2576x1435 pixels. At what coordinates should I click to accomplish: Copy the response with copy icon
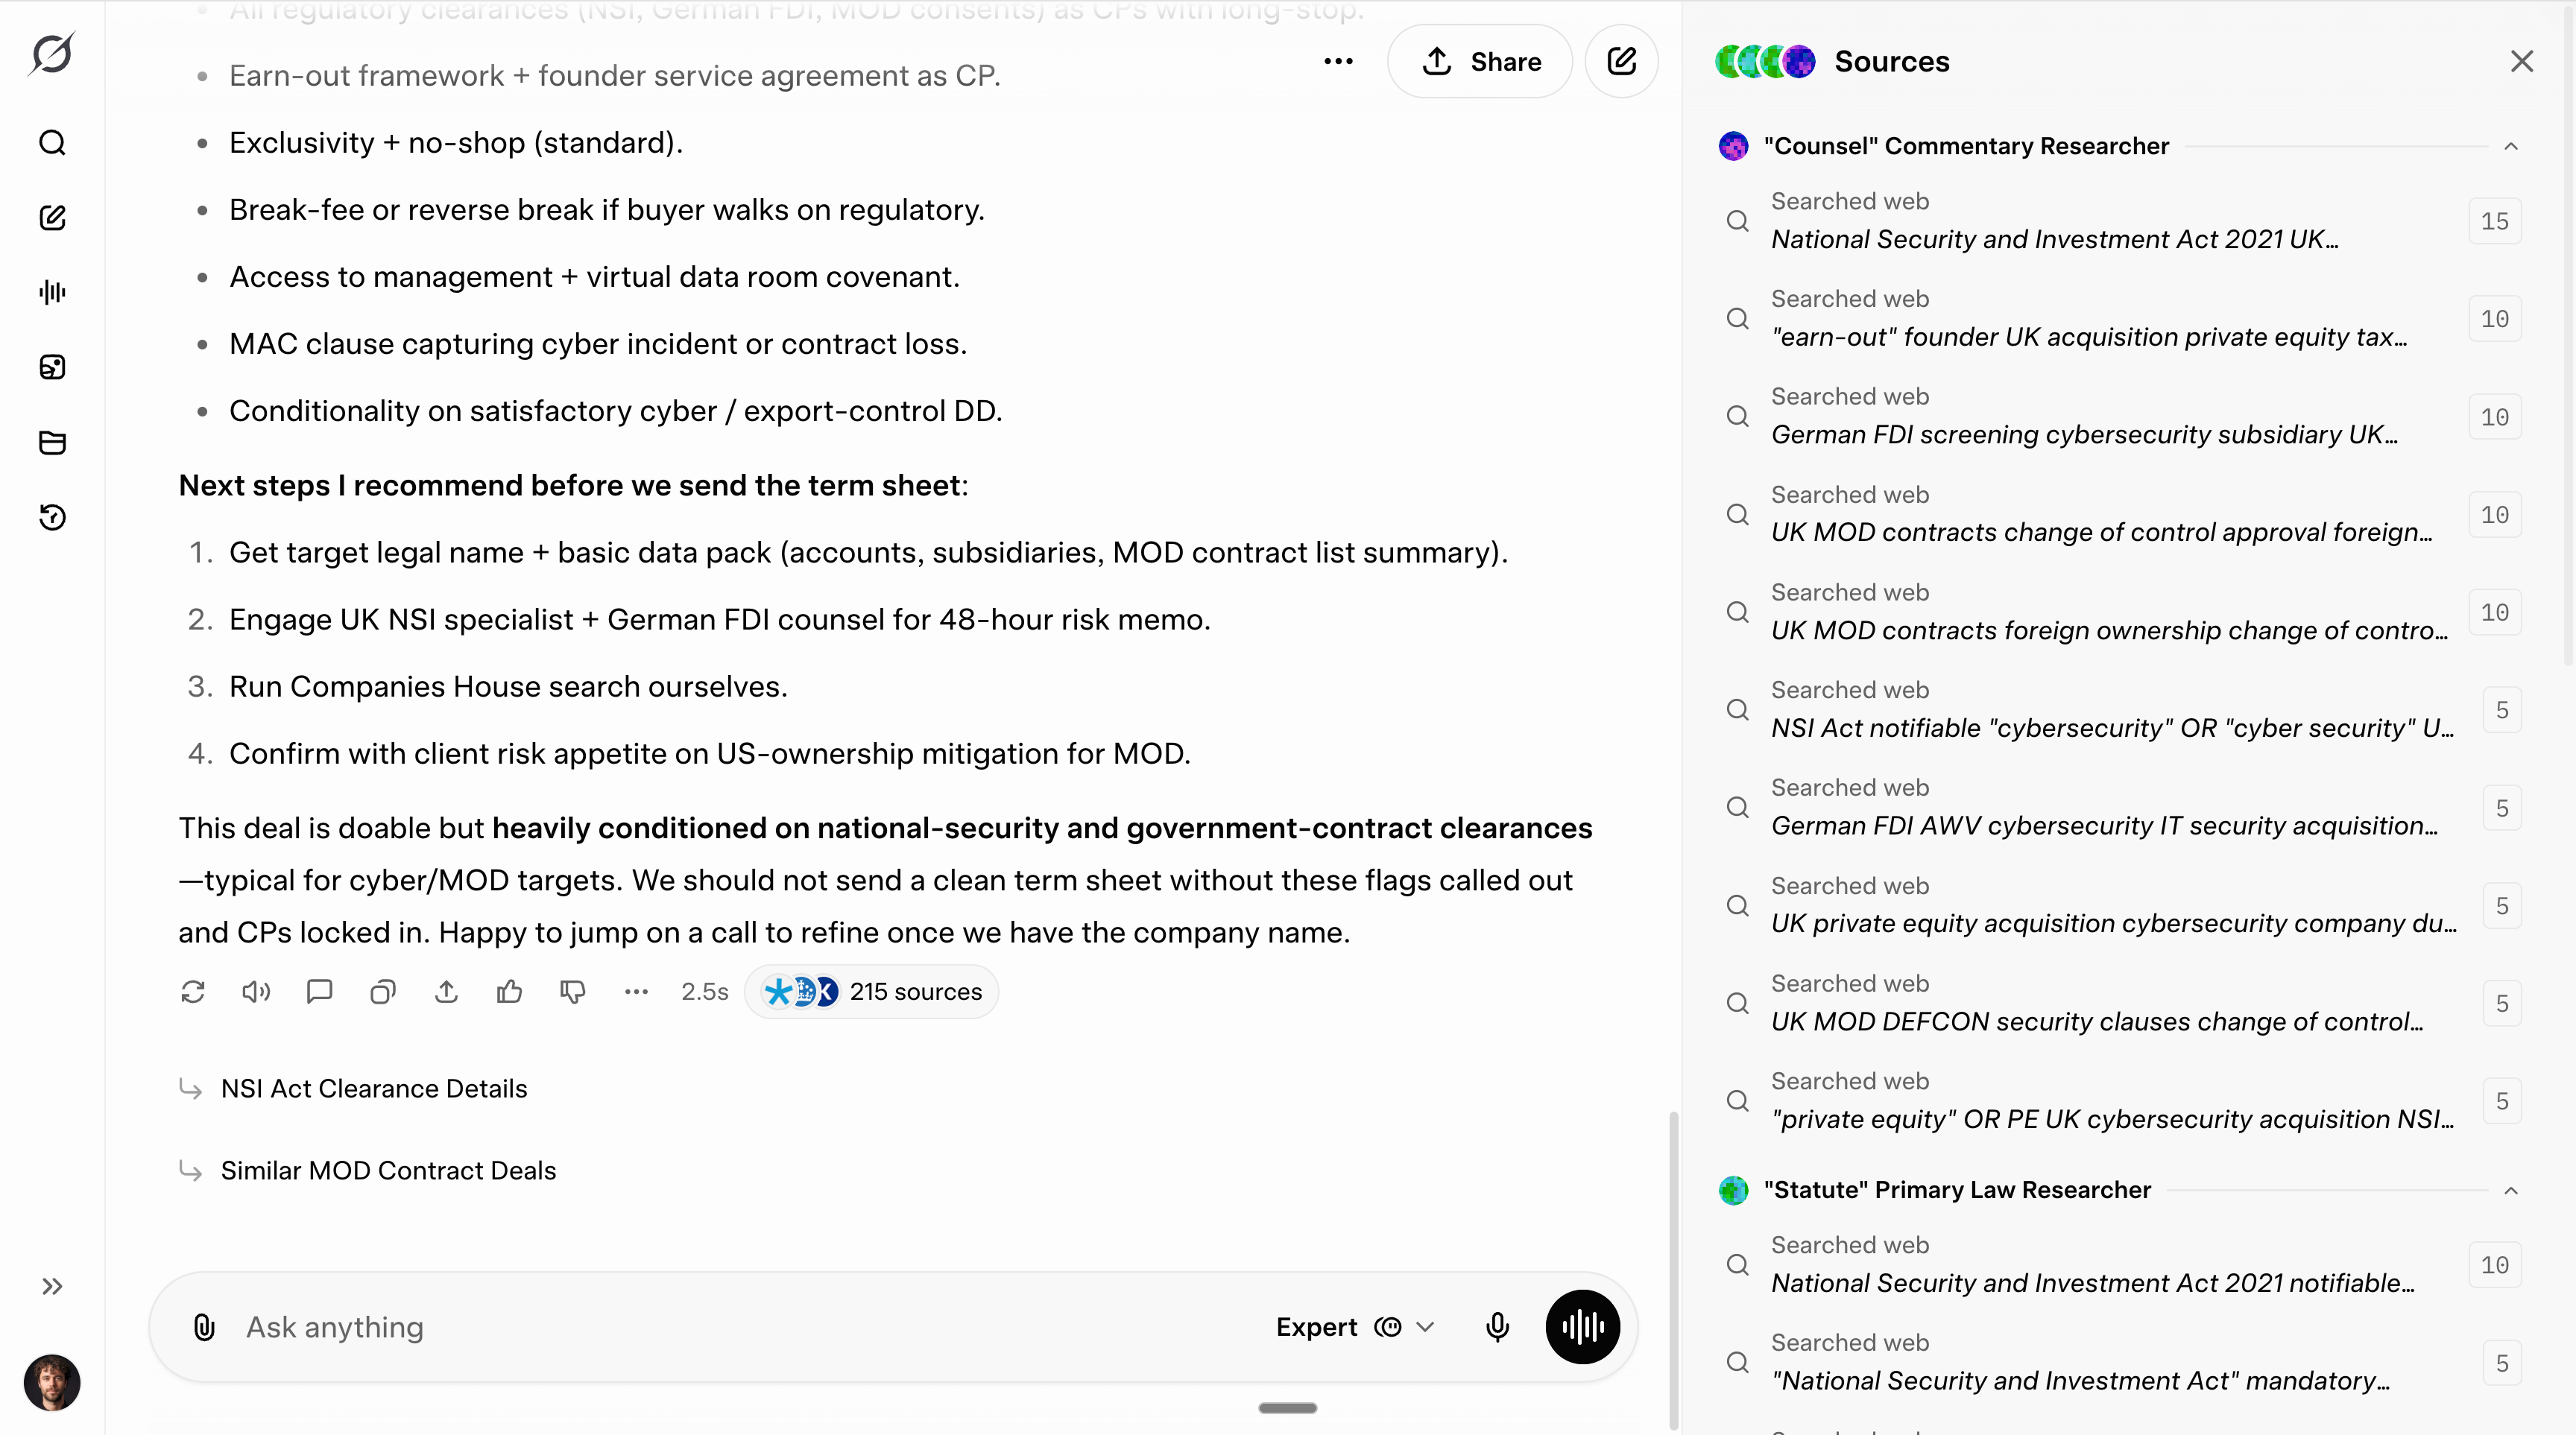[383, 991]
